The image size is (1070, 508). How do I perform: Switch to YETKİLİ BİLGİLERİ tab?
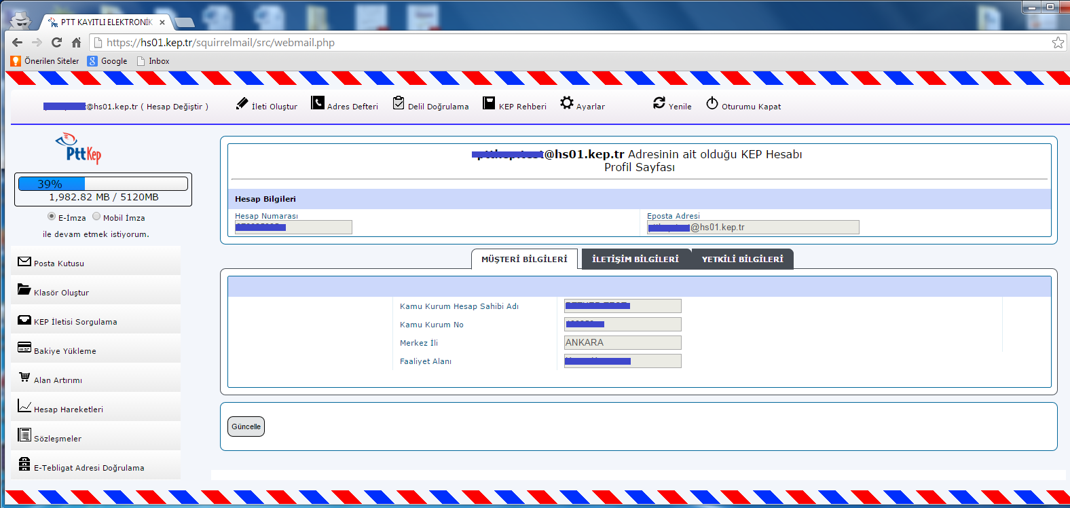tap(743, 259)
